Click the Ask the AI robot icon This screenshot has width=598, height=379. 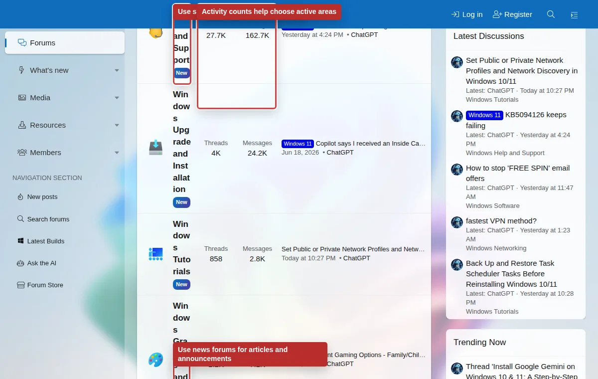tap(20, 263)
